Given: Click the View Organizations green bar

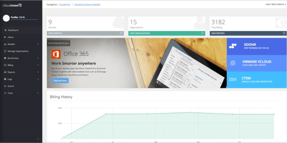Looking at the screenshot, I should point(167,33).
